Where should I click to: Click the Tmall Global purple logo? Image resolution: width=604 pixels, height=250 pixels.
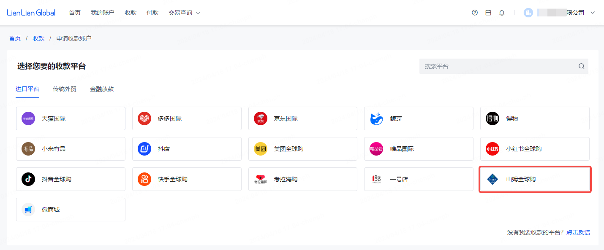tap(28, 118)
